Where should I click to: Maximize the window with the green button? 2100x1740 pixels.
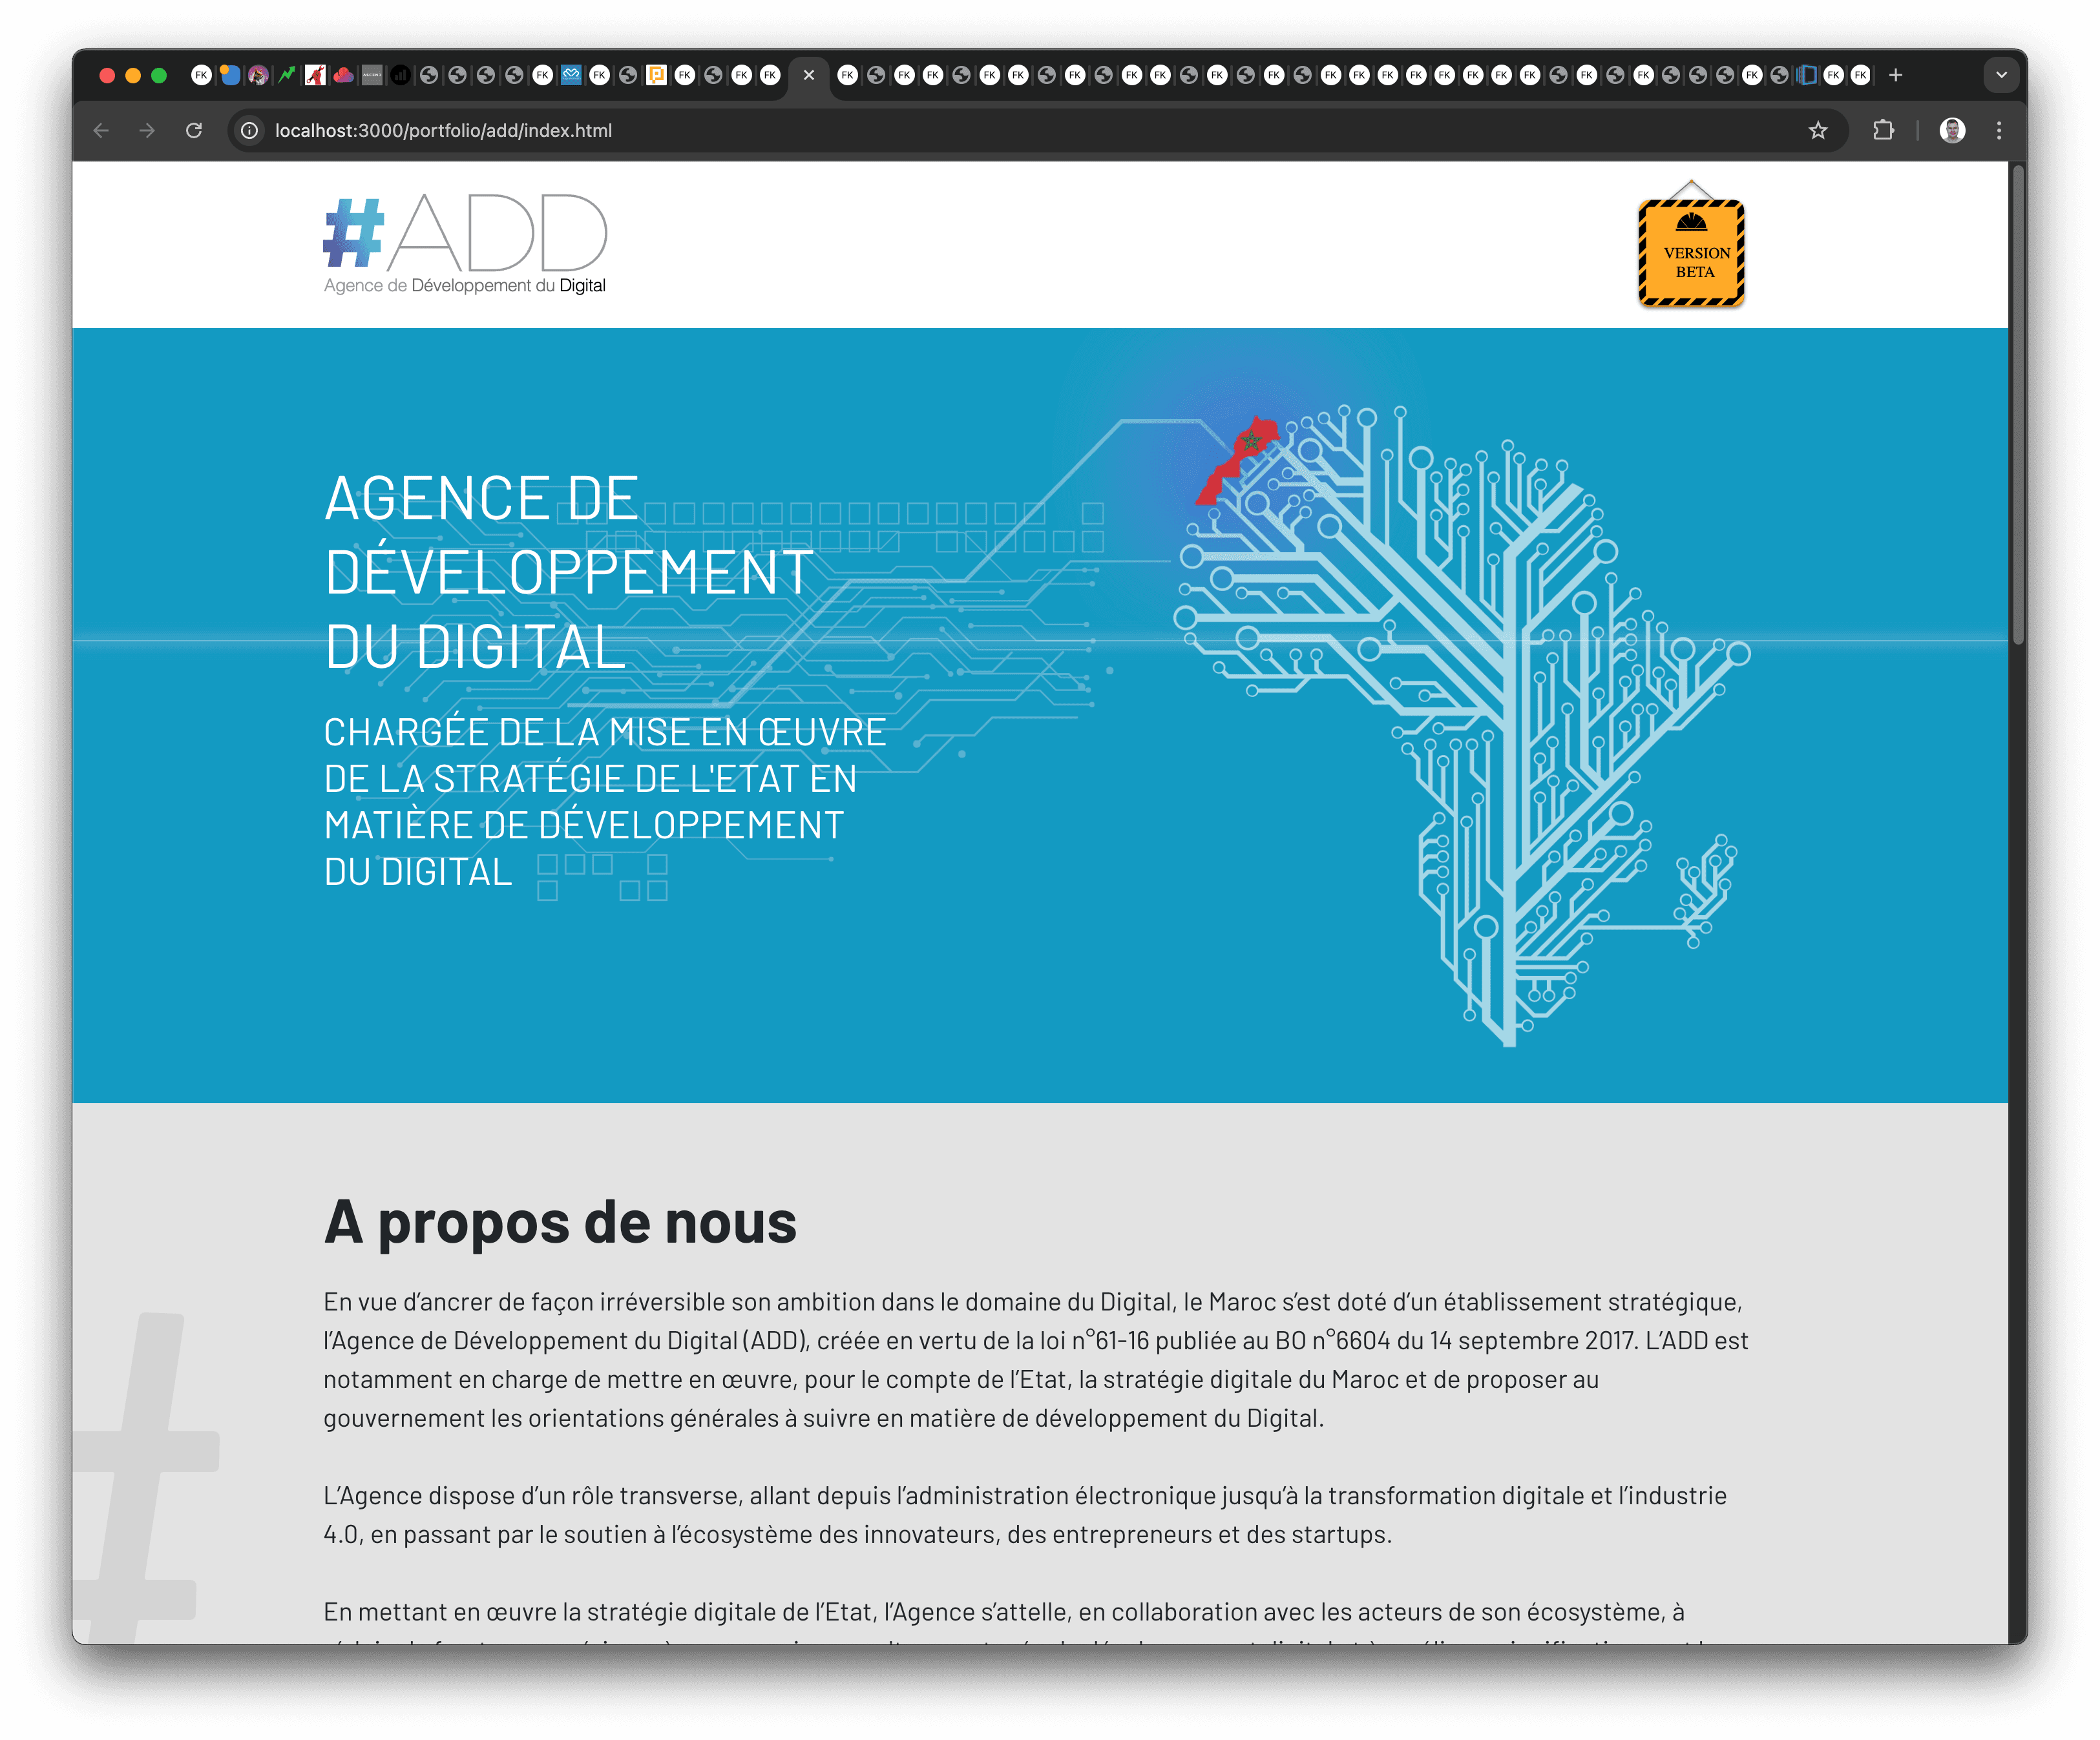[159, 75]
